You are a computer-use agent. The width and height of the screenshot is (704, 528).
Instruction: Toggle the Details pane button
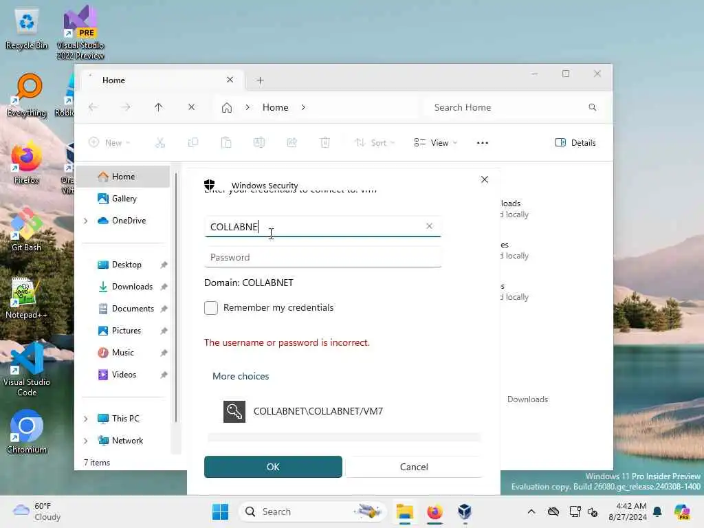tap(575, 143)
